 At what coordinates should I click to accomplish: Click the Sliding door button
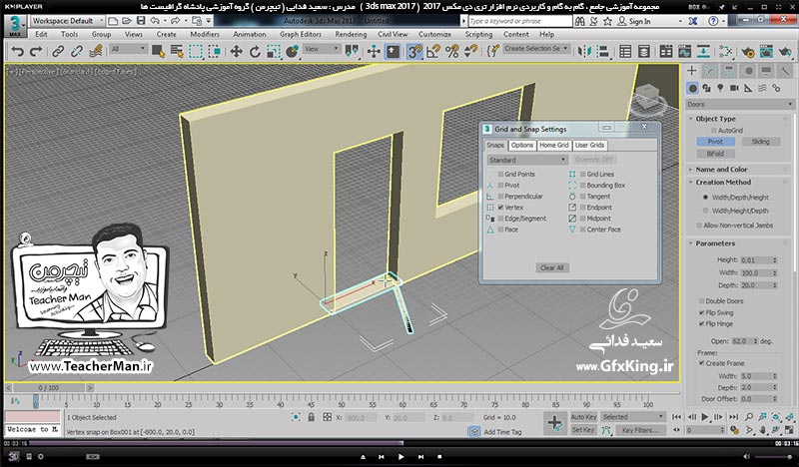coord(760,142)
